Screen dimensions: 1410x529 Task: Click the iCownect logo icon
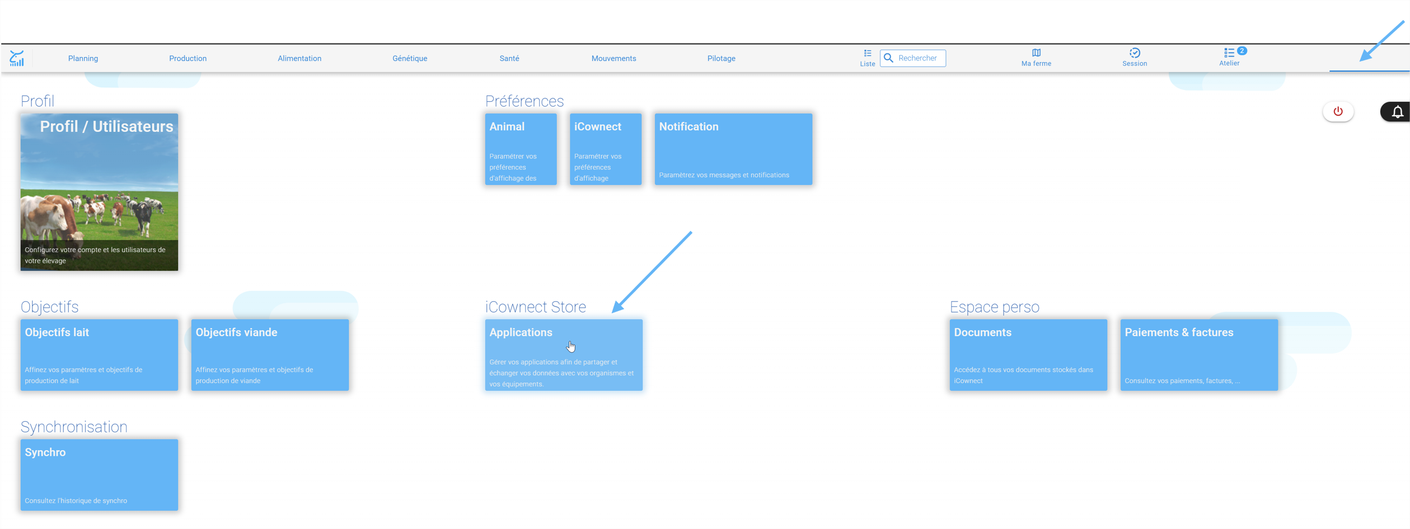(x=17, y=58)
